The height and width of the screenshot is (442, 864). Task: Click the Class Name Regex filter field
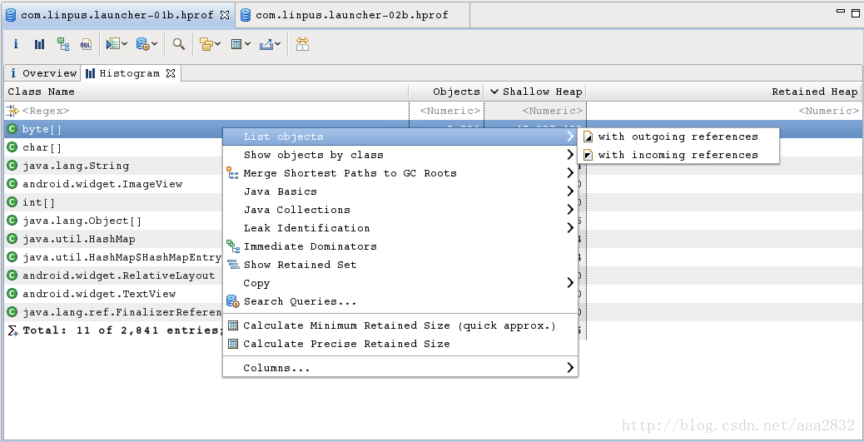pos(206,111)
